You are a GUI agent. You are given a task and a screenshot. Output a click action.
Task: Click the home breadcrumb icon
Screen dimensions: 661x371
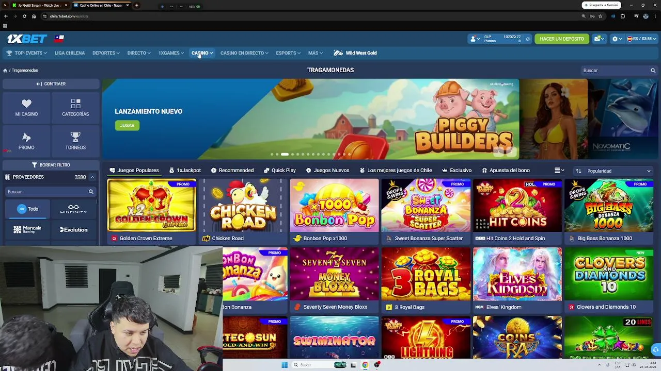5,71
